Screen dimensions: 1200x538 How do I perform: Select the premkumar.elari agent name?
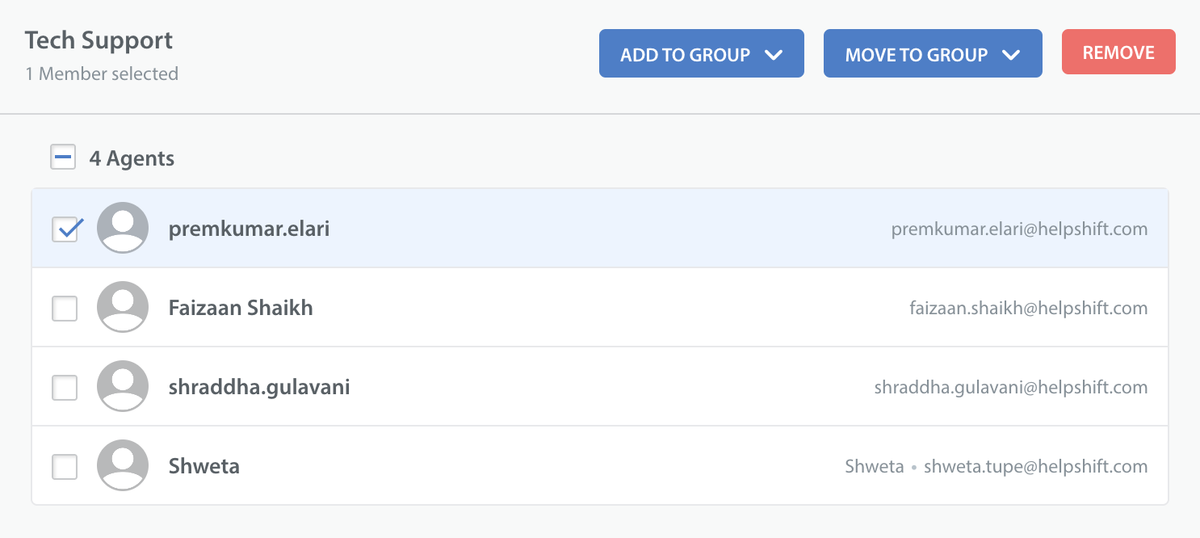coord(249,229)
